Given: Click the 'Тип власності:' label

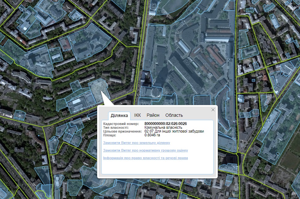Looking at the screenshot, I should pos(116,127).
